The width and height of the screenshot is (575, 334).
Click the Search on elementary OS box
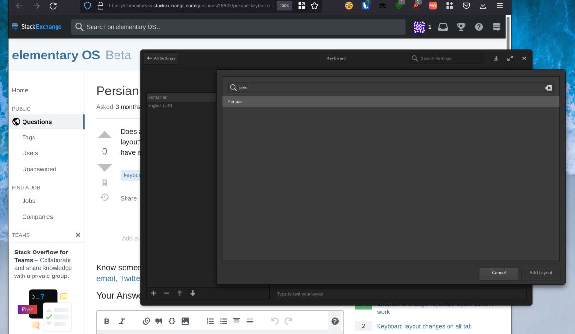point(238,27)
